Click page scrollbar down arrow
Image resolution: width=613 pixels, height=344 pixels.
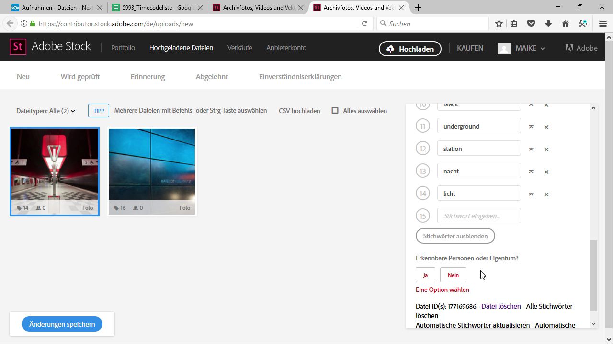609,339
